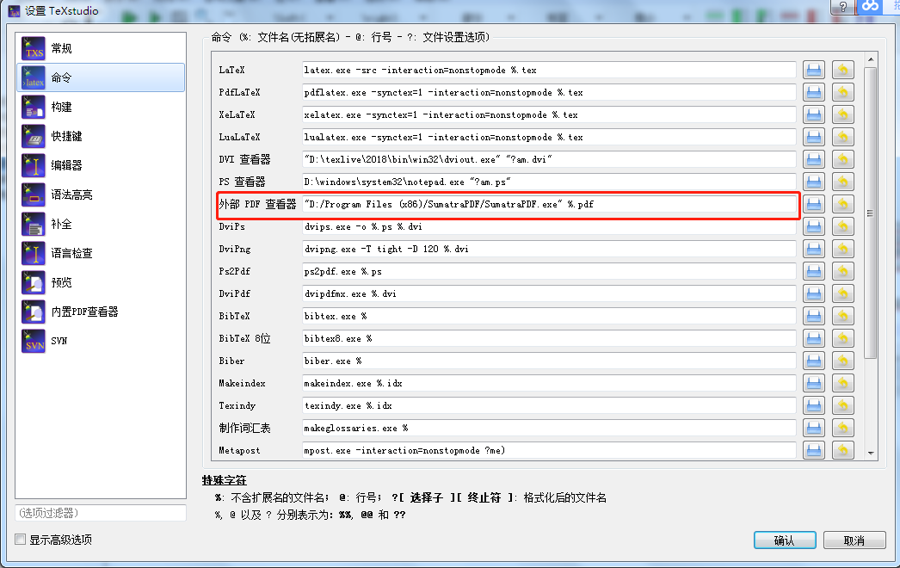Reset the BibTeX 8位 command
Image resolution: width=900 pixels, height=568 pixels.
point(842,339)
